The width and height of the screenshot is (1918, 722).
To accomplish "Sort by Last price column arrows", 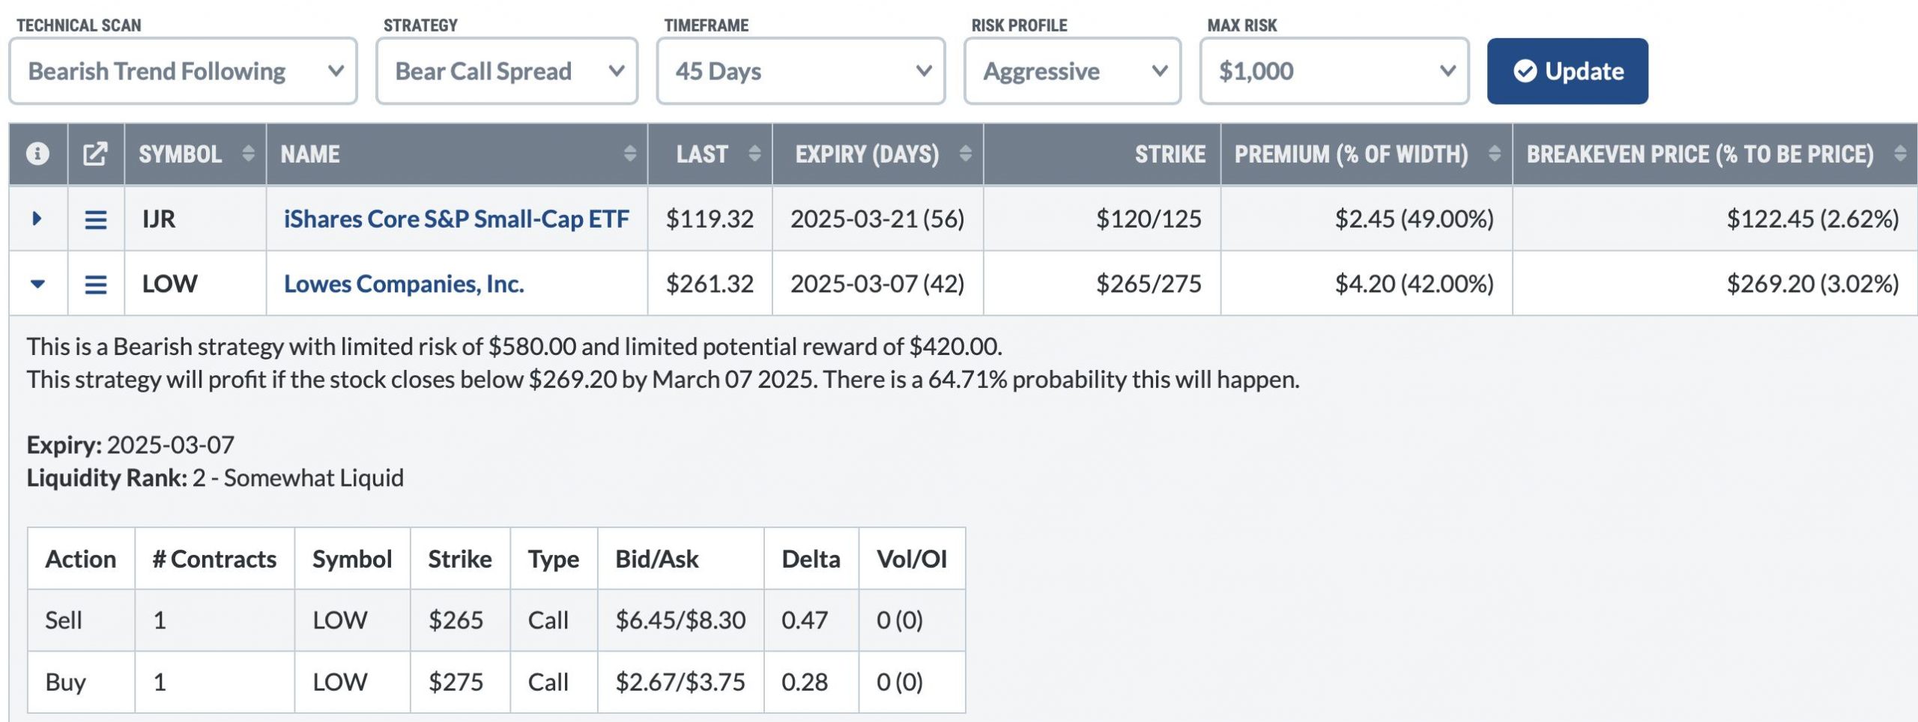I will pos(755,154).
